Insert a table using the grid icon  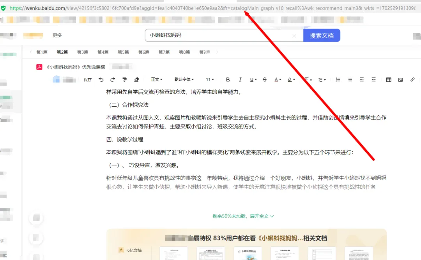coord(389,79)
